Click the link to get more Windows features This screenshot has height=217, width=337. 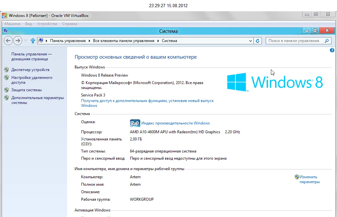pos(147,103)
